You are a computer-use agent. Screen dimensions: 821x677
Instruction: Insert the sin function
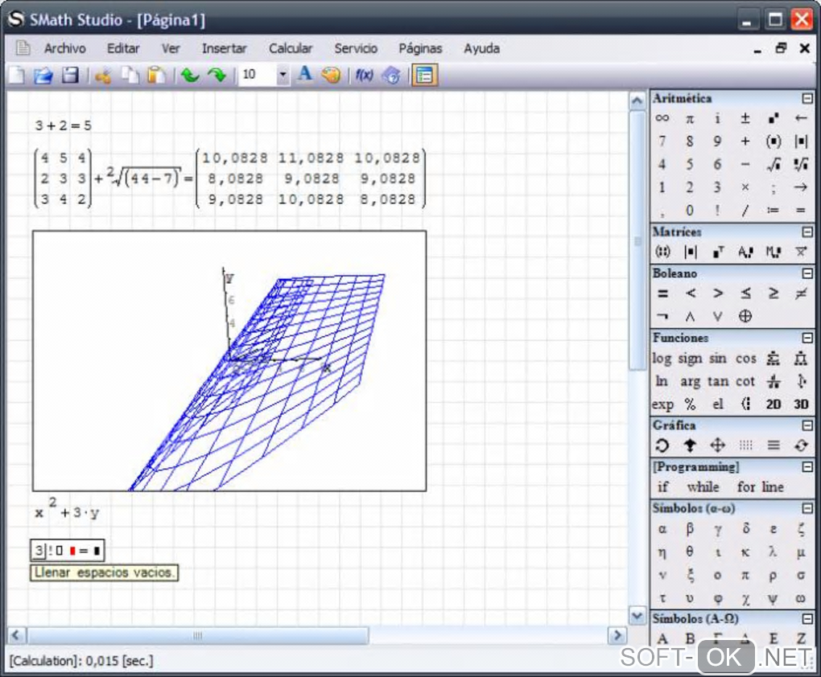[717, 359]
